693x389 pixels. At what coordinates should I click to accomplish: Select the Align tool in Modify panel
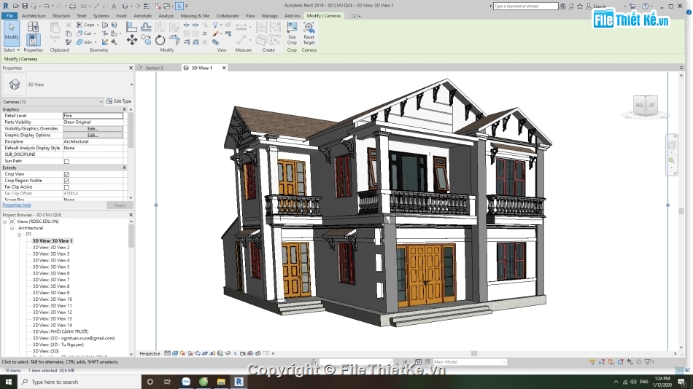tap(132, 27)
